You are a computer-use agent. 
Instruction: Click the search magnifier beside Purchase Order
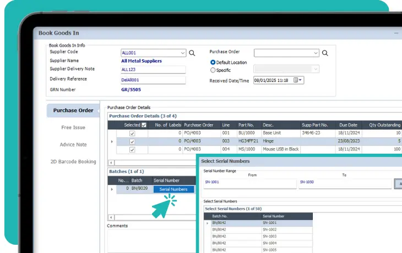[x=325, y=53]
